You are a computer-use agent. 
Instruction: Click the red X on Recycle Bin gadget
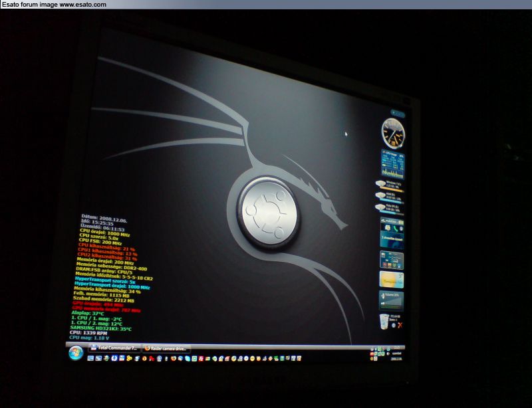[400, 325]
